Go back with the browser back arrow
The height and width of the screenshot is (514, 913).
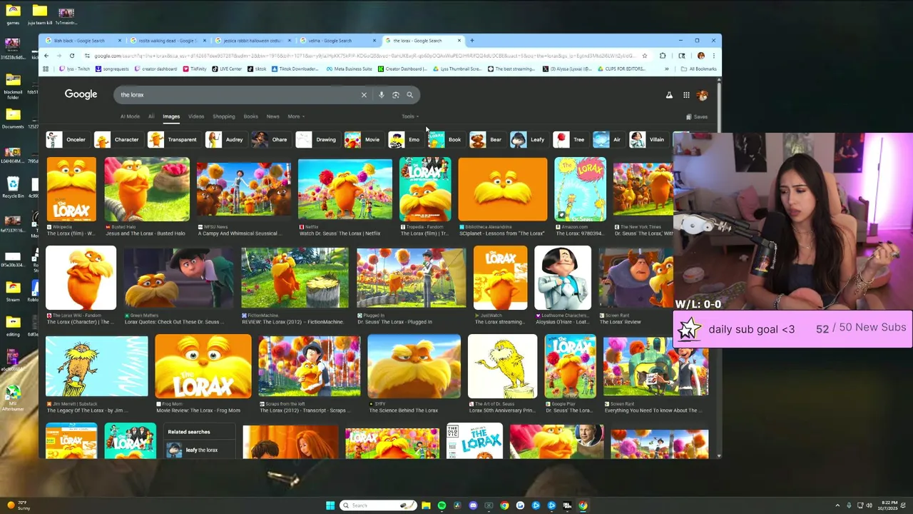46,56
